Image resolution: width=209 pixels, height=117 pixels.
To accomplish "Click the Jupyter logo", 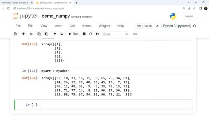I will (25, 16).
